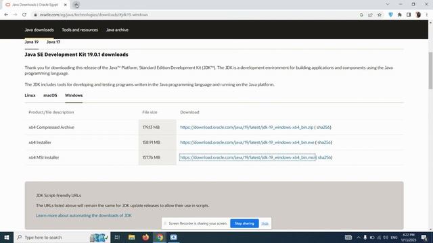This screenshot has height=243, width=433.
Task: Open File Explorer from the taskbar
Action: (x=131, y=237)
